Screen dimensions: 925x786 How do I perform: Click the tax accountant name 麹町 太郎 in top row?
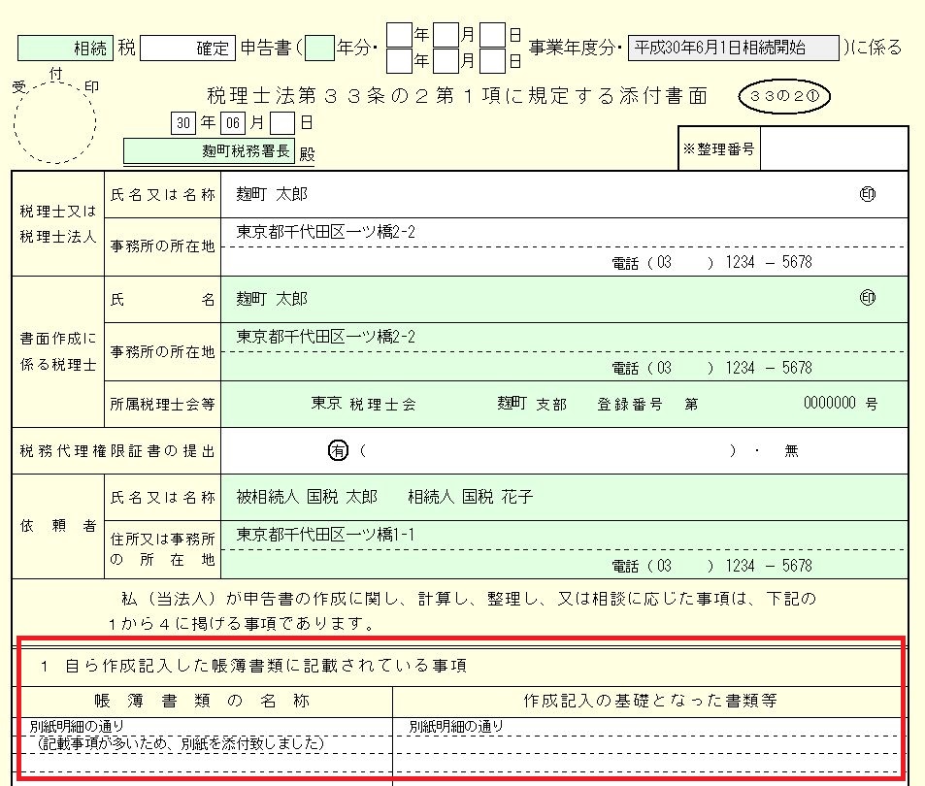pos(272,194)
